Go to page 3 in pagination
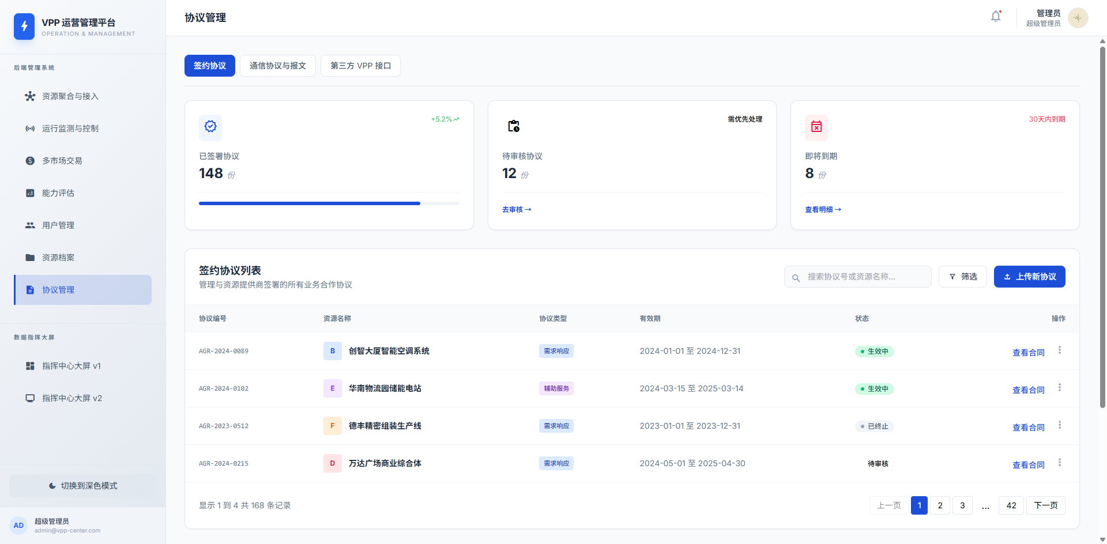This screenshot has width=1107, height=544. [962, 505]
